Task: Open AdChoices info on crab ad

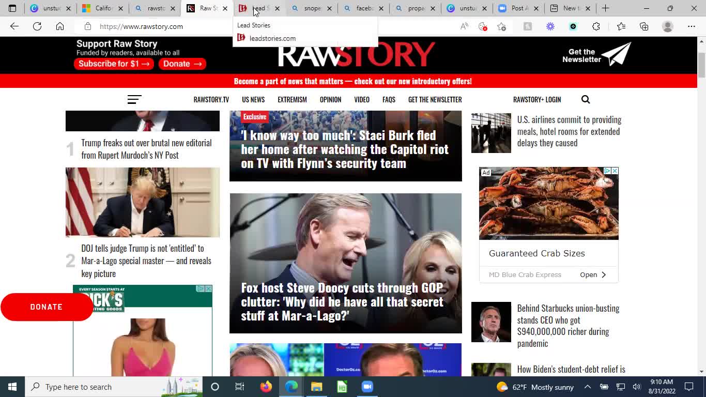Action: pyautogui.click(x=608, y=171)
